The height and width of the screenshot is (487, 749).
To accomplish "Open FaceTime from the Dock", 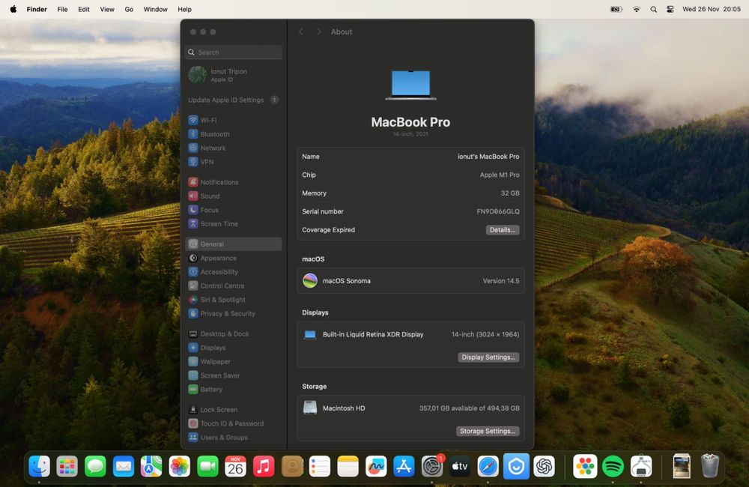I will tap(207, 466).
